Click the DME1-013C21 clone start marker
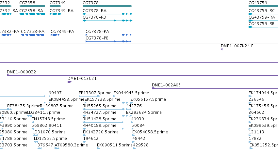The image size is (278, 150). coord(70,82)
